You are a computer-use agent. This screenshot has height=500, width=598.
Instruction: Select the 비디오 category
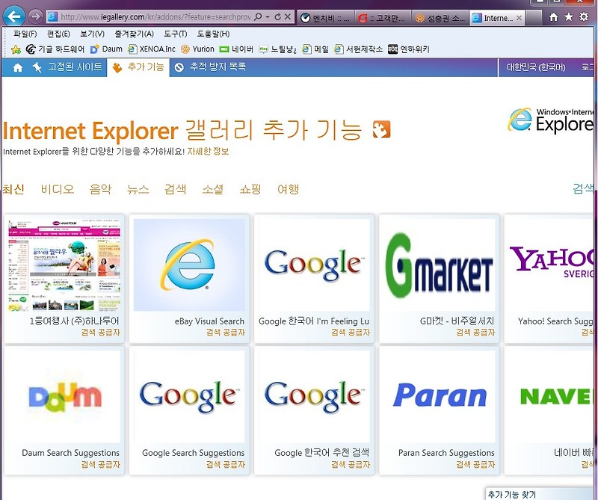(58, 189)
